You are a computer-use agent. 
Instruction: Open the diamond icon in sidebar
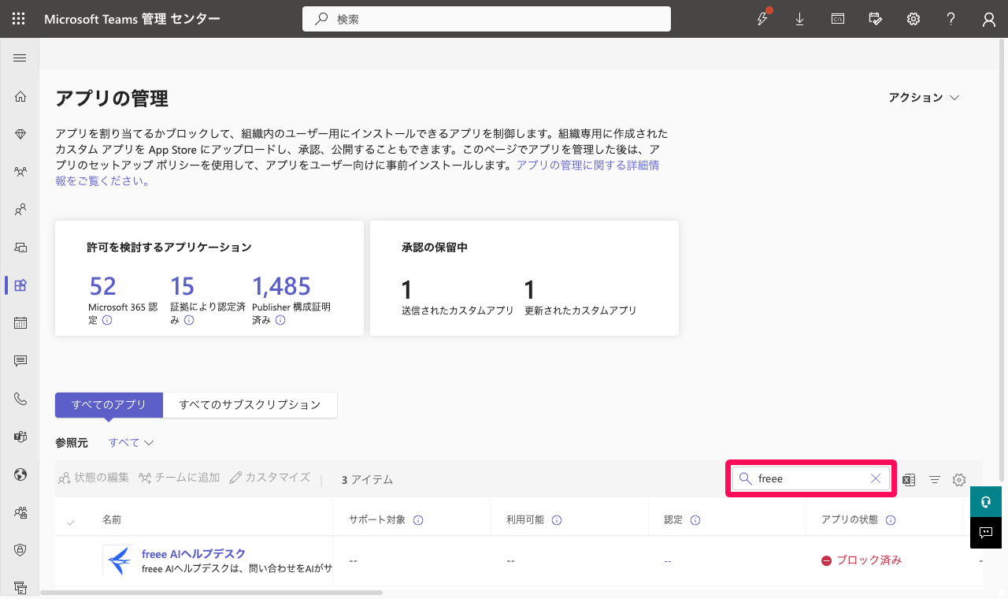coord(20,134)
